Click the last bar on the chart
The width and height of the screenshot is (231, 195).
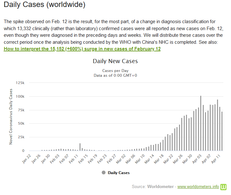(222, 131)
